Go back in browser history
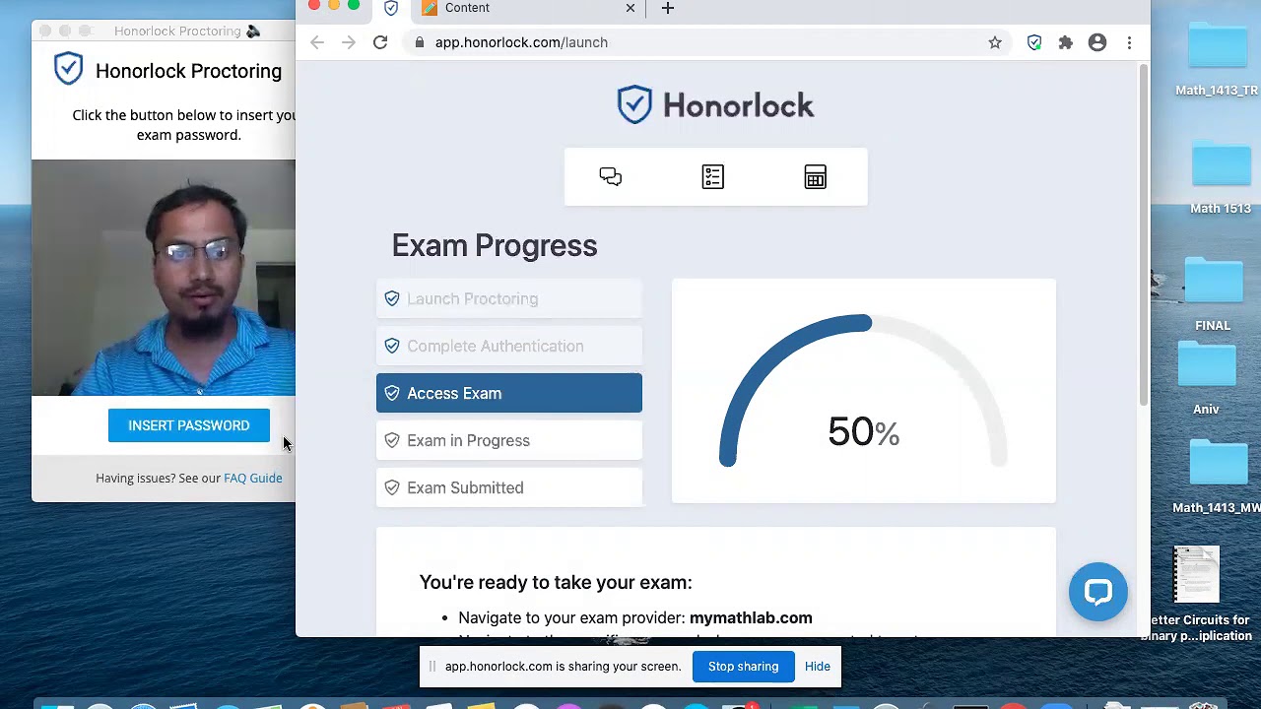The image size is (1261, 709). [x=317, y=42]
